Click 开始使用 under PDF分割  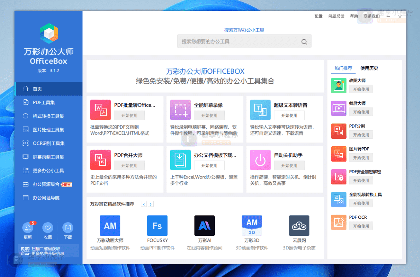coord(361,135)
